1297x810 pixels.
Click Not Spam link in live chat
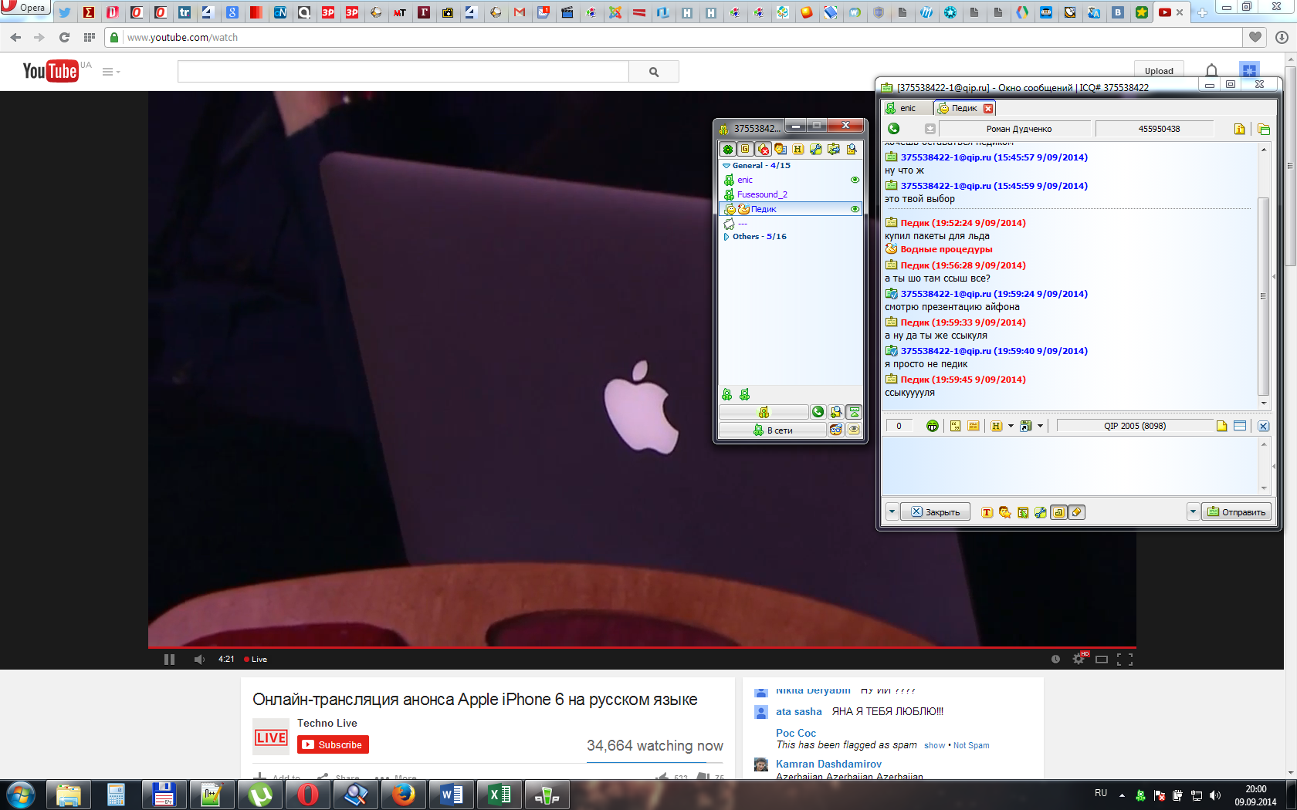(971, 745)
